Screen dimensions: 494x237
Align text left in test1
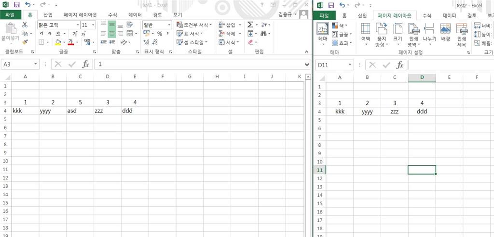[103, 33]
